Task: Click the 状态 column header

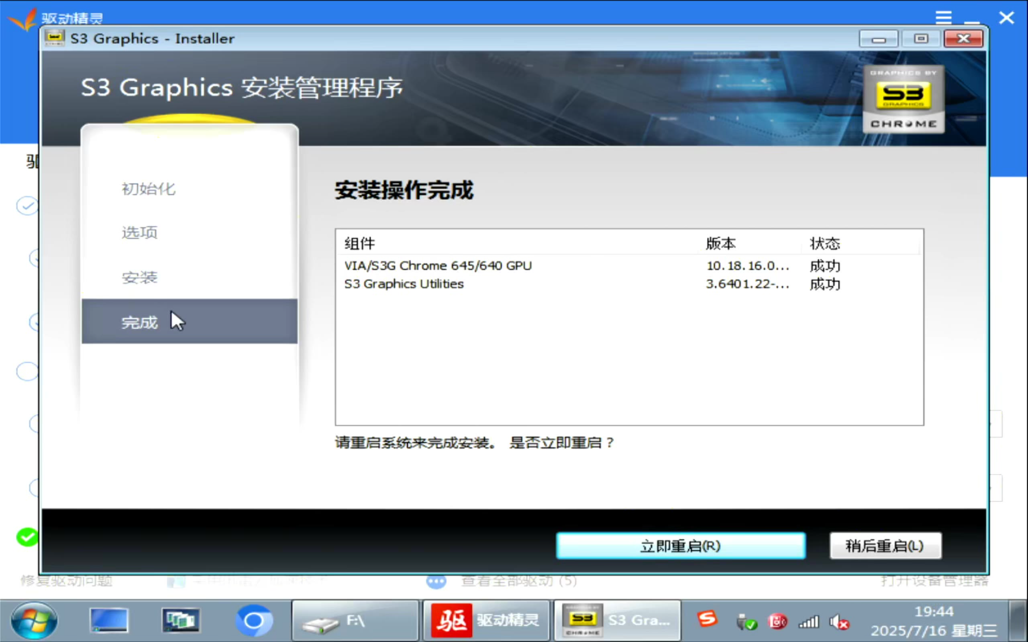Action: 860,243
